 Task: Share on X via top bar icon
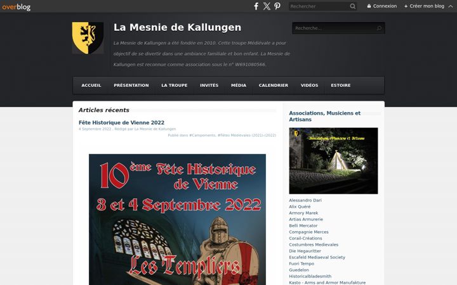pyautogui.click(x=267, y=6)
